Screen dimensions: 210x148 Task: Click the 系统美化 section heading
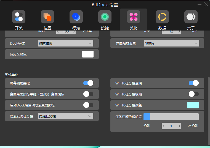tap(12, 75)
